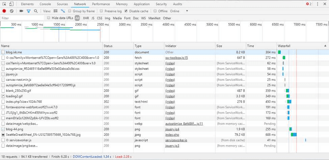Toggle the device toolbar icon
The image size is (329, 160).
pos(11,4)
